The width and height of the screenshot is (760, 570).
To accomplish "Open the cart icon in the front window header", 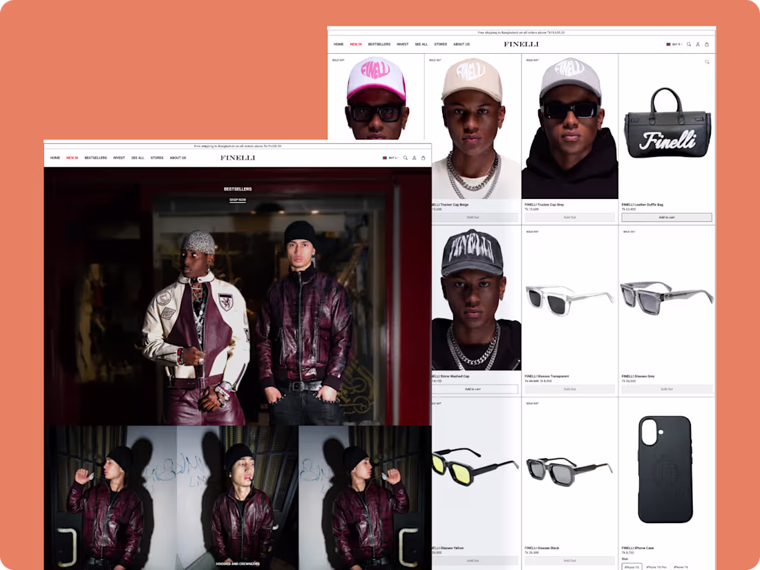I will tap(423, 158).
